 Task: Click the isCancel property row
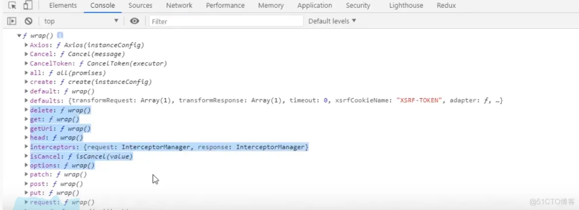[81, 156]
